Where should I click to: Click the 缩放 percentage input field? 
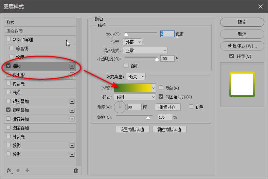click(165, 117)
